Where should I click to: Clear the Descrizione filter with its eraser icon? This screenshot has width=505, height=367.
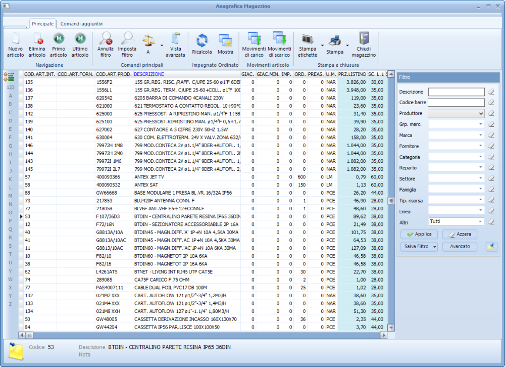(490, 92)
